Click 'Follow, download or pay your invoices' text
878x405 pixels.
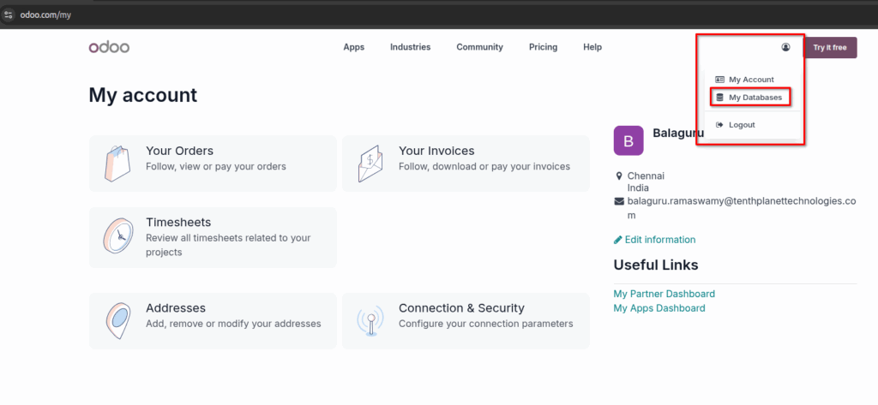point(484,167)
